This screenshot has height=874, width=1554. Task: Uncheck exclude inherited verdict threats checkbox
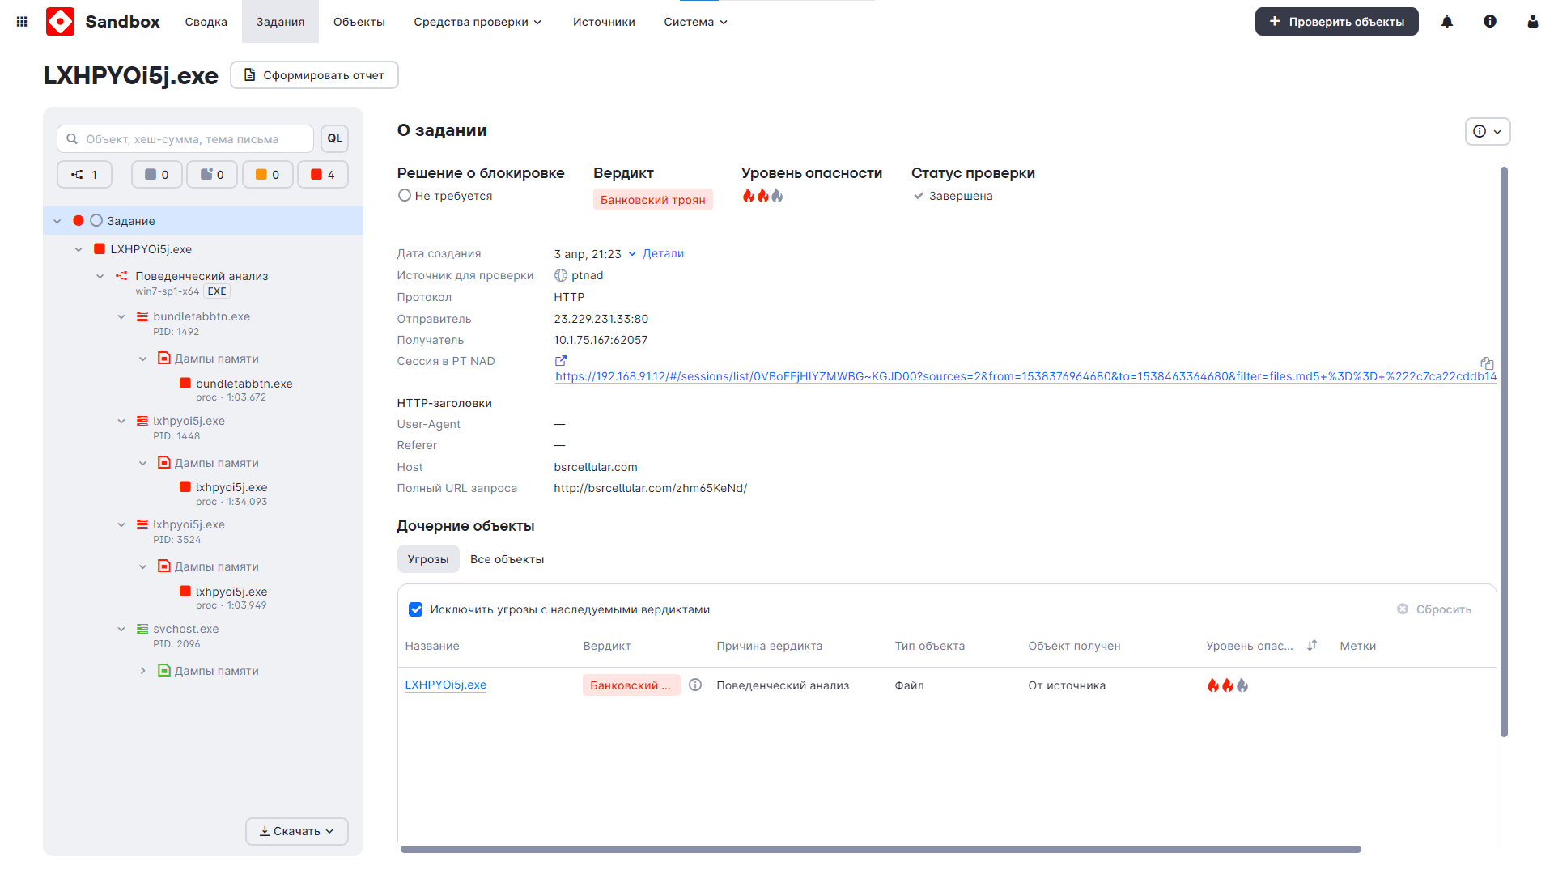click(416, 609)
